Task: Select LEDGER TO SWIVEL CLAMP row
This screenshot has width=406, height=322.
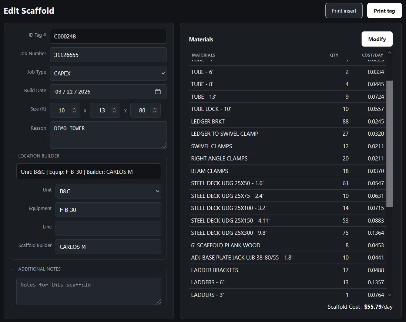Action: pos(288,134)
